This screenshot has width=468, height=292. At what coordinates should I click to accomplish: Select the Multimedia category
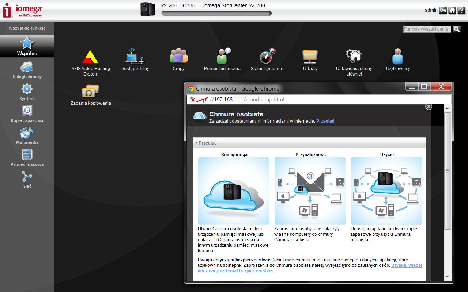click(27, 136)
